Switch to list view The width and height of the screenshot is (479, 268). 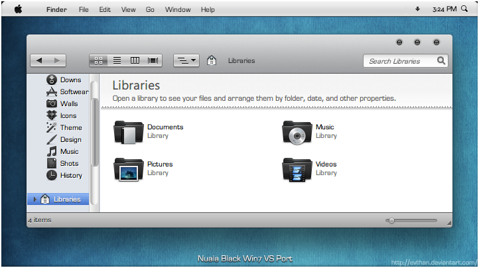[117, 60]
